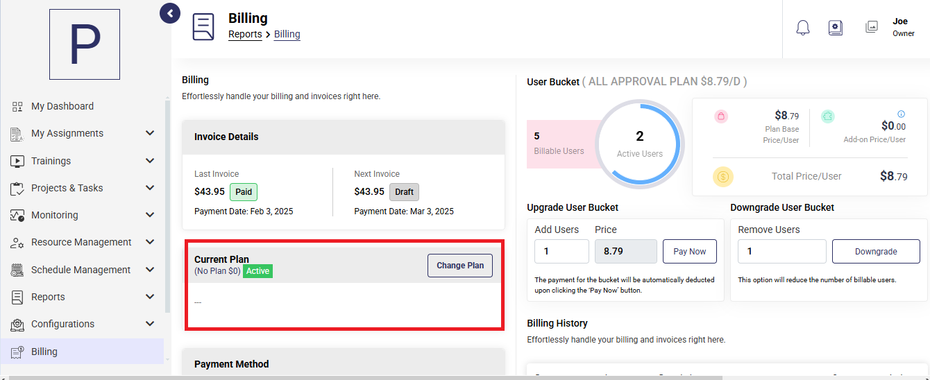
Task: Expand the Resource Management chevron
Action: point(150,242)
